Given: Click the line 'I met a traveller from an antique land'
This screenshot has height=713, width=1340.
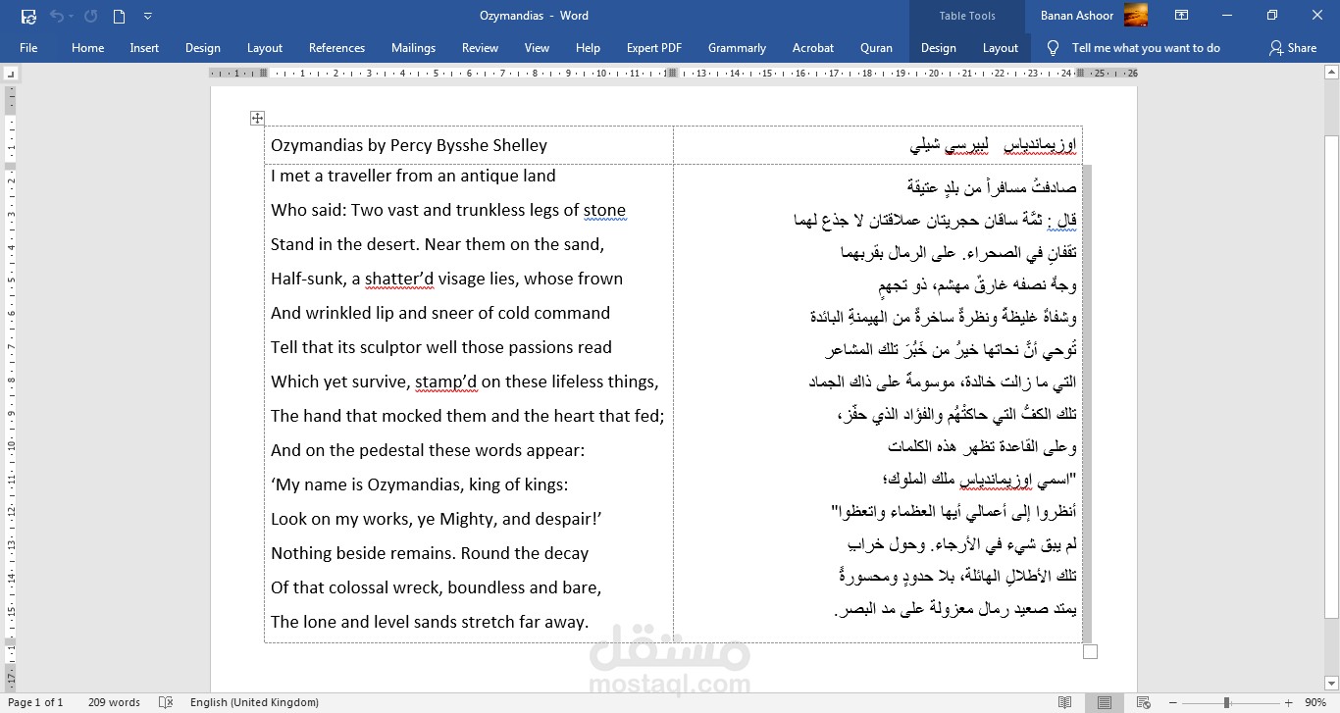Looking at the screenshot, I should click(x=413, y=176).
